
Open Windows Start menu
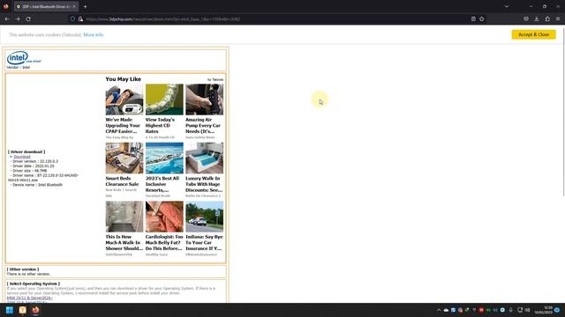pyautogui.click(x=10, y=310)
